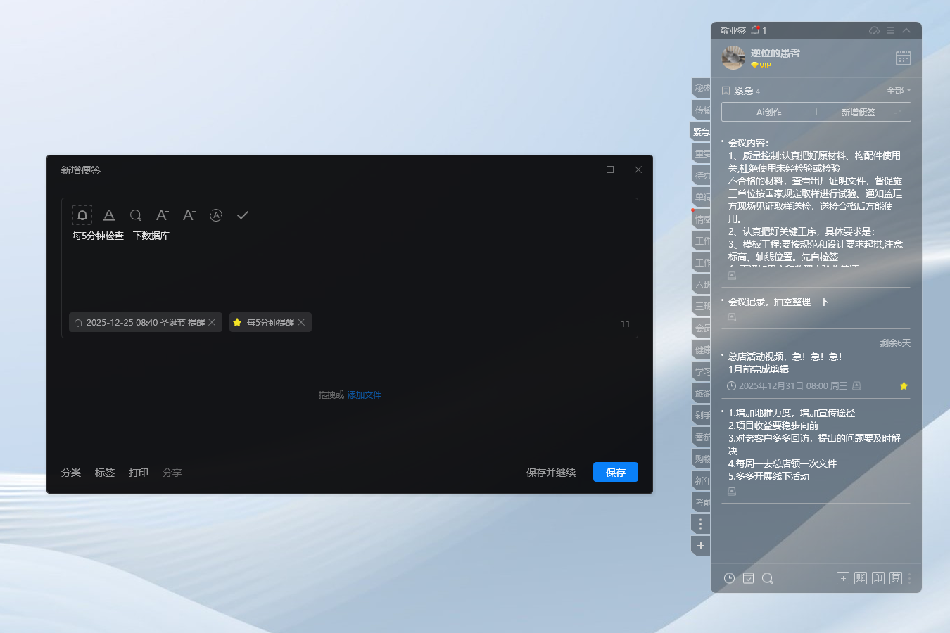This screenshot has width=950, height=633.
Task: Select the reminder bell icon in the note toolbar
Action: [x=82, y=215]
